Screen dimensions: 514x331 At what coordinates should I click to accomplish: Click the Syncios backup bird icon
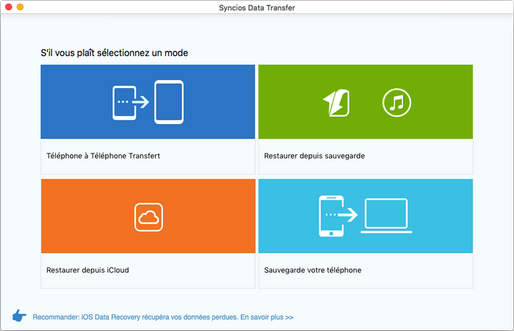point(337,103)
